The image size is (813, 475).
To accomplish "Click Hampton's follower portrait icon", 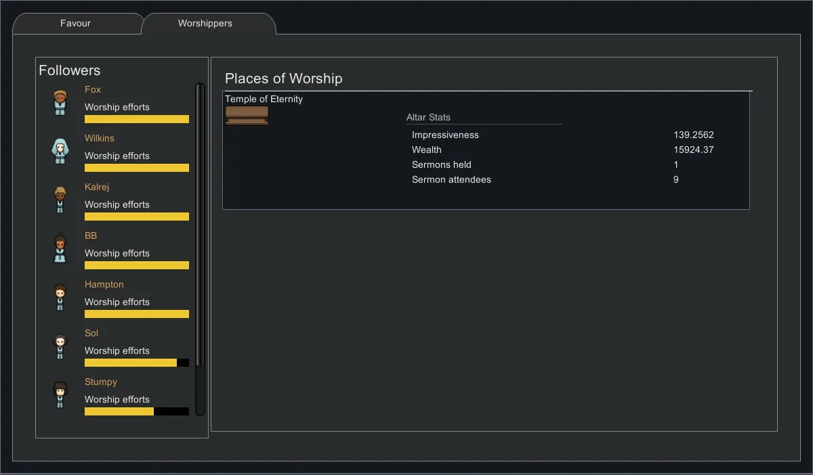I will 60,298.
